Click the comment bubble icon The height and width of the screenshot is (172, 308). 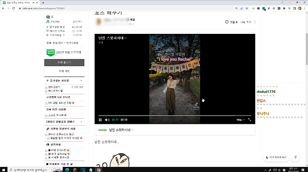coord(227,22)
